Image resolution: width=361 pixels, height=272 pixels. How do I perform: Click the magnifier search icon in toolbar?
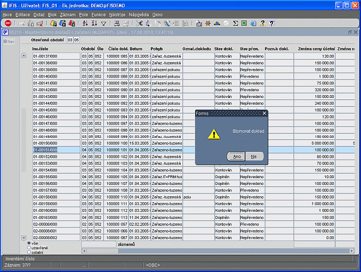[167, 23]
